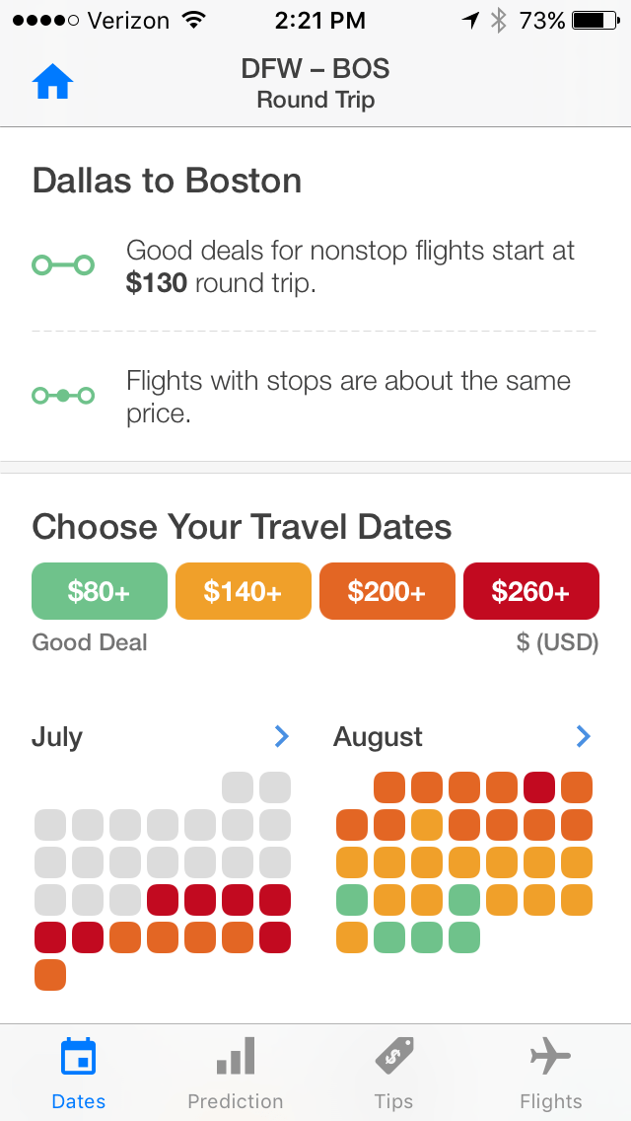
Task: Open the Dates calendar tab
Action: tap(78, 1072)
